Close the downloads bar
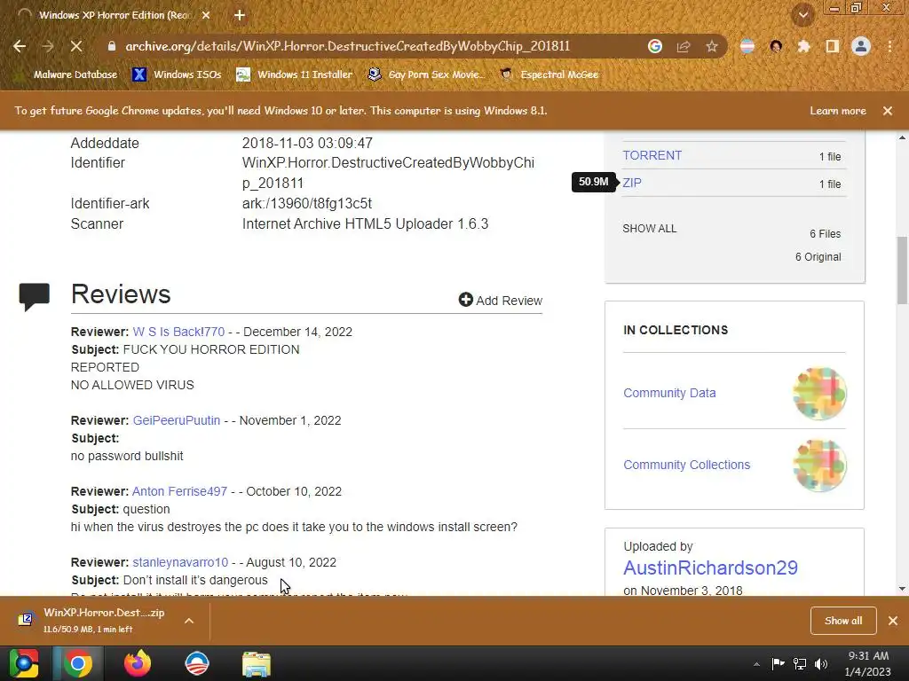 coord(893,621)
